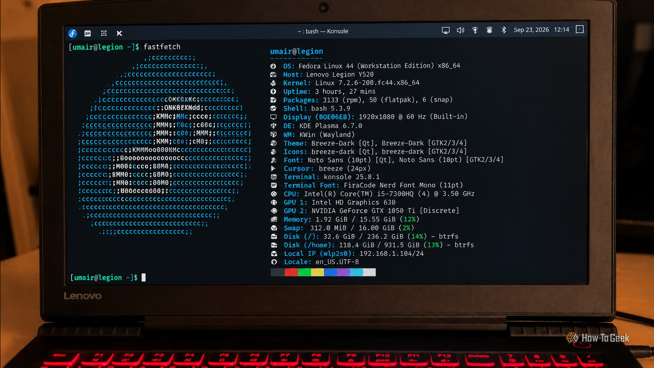Open the Fedora application launcher
The width and height of the screenshot is (654, 368).
pos(73,33)
